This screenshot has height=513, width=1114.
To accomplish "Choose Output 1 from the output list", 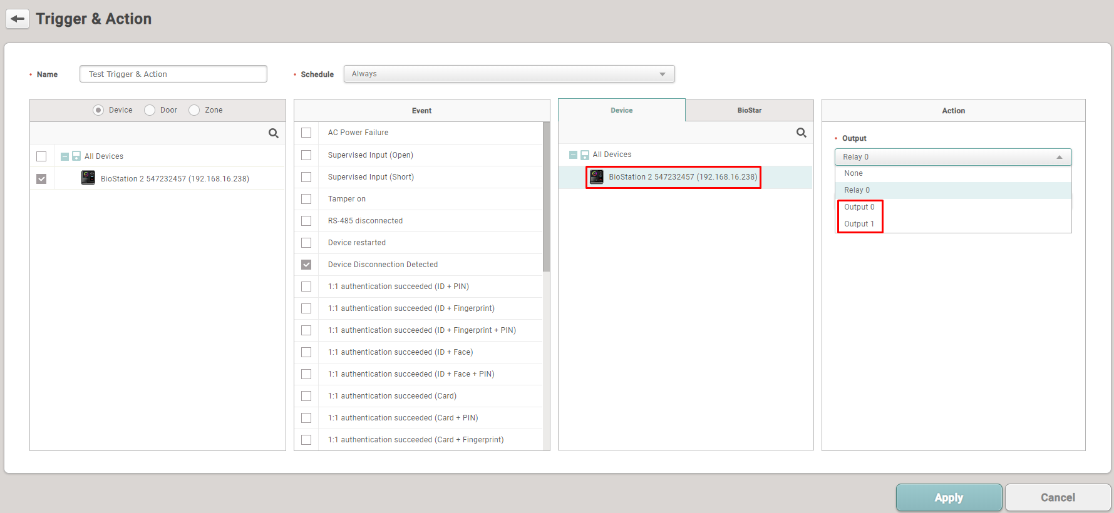I will [859, 224].
